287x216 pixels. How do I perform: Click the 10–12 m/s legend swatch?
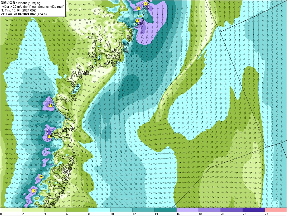coord(121,210)
